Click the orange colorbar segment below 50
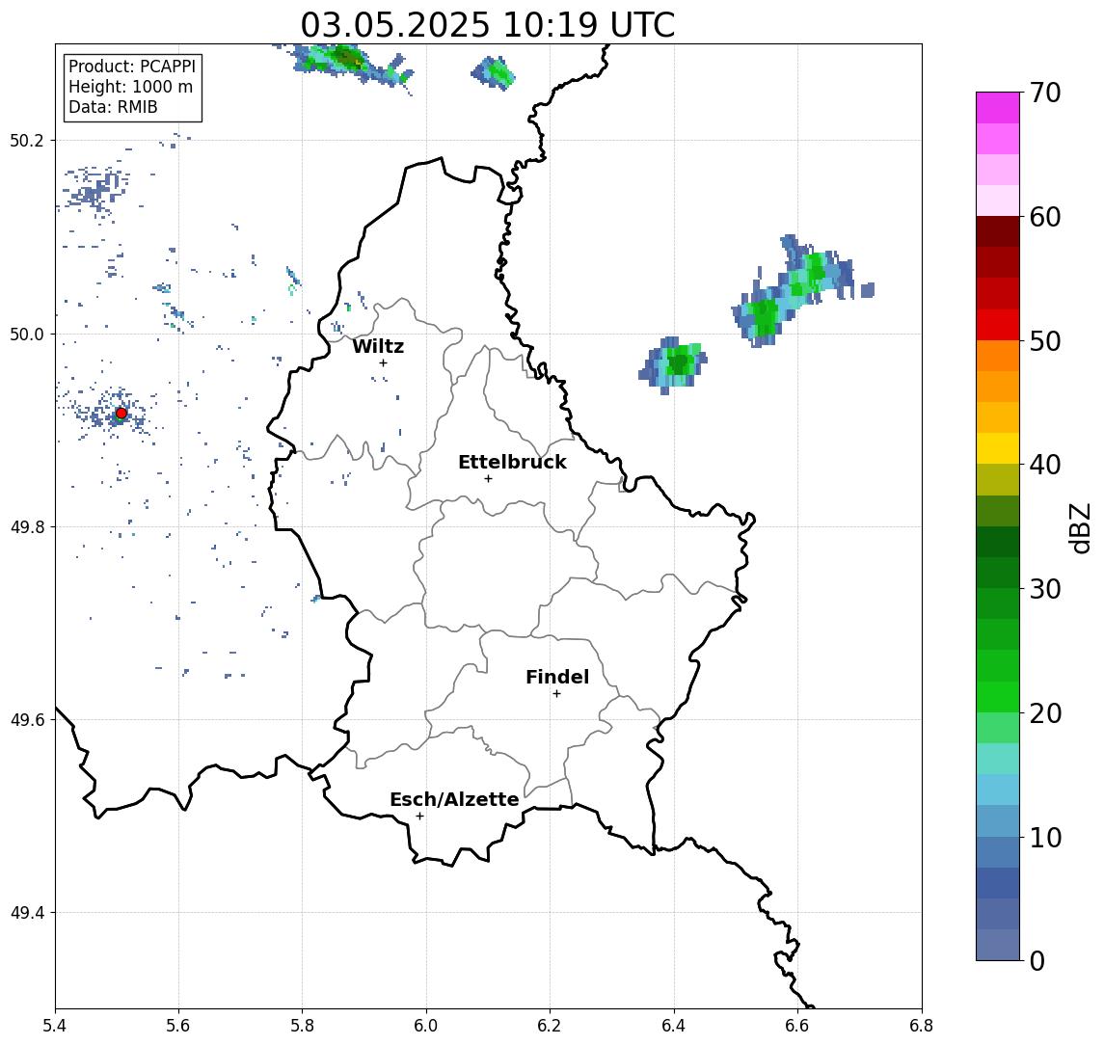 click(x=998, y=356)
